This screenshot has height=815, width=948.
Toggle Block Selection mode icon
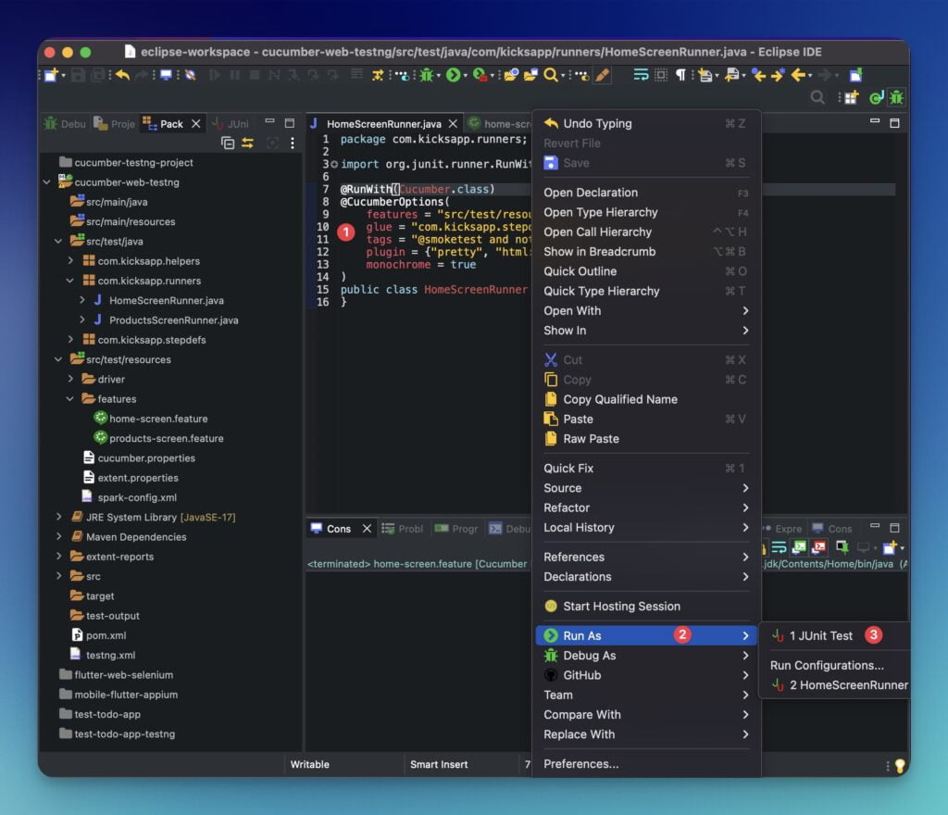click(661, 75)
